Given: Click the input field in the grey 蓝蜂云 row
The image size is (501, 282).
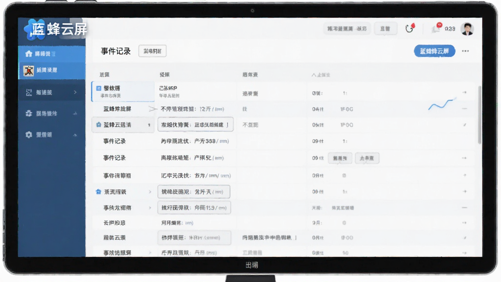Looking at the screenshot, I should click(195, 125).
